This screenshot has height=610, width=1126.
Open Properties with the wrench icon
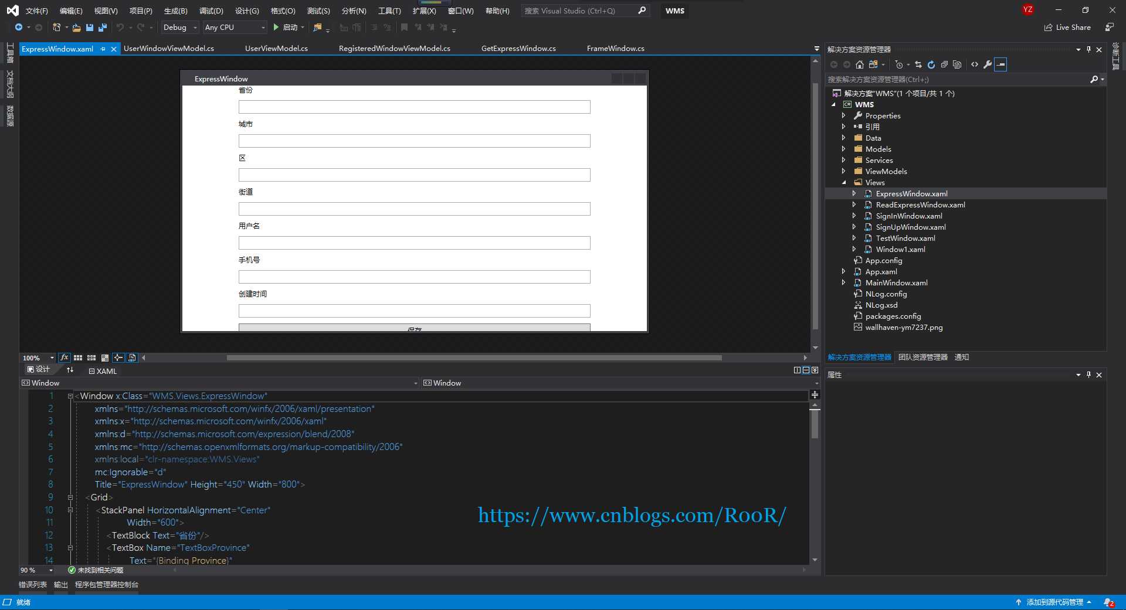(988, 64)
